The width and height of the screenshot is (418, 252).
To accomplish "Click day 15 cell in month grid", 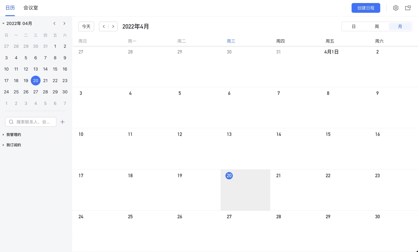I will pos(344,149).
